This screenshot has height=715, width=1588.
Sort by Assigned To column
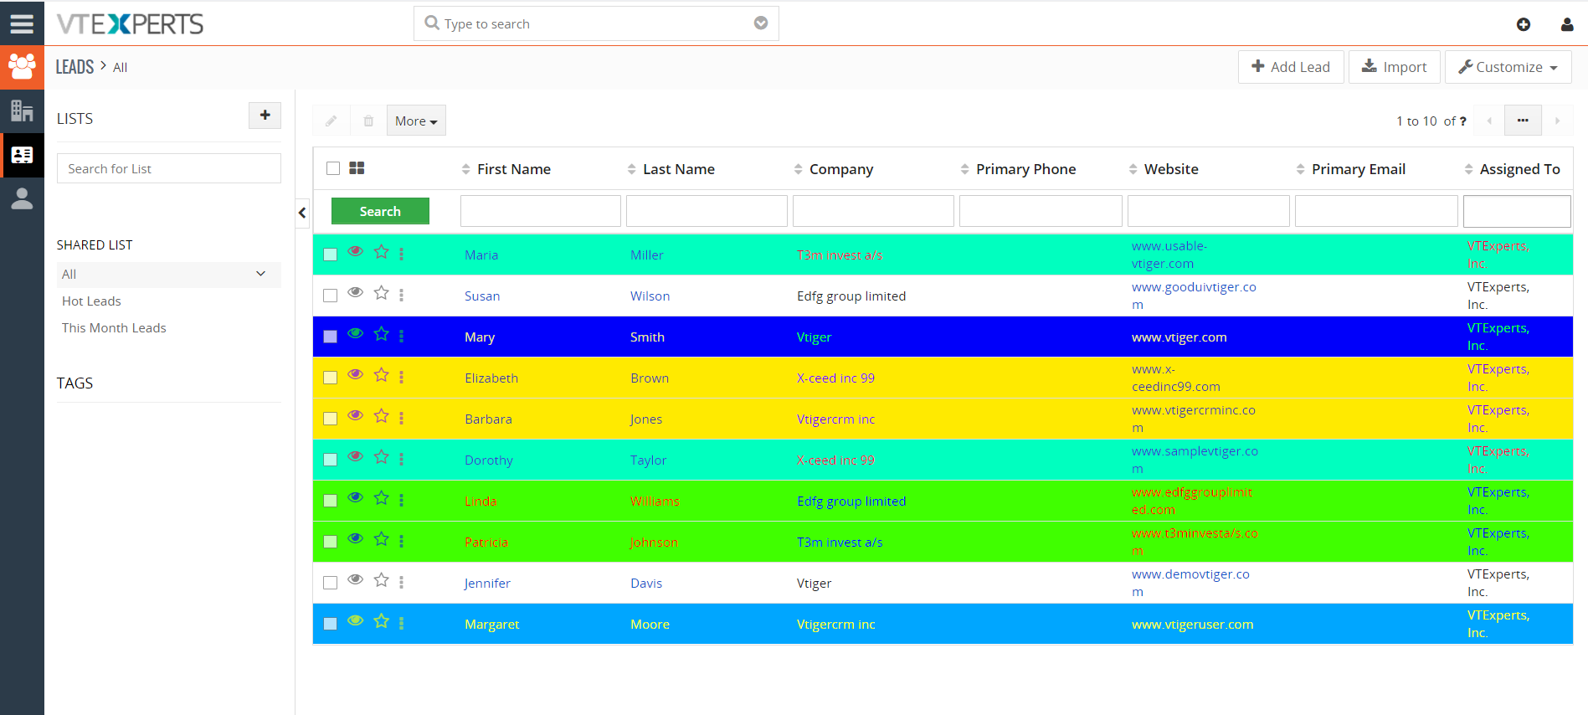click(x=1519, y=169)
